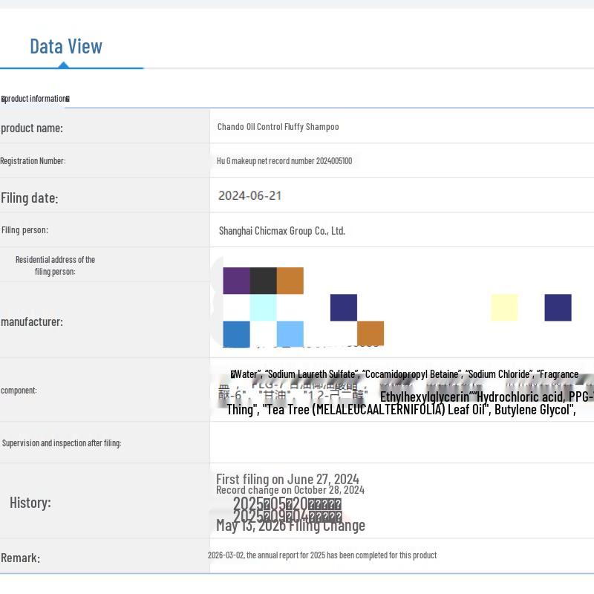Click the component label

click(x=19, y=391)
